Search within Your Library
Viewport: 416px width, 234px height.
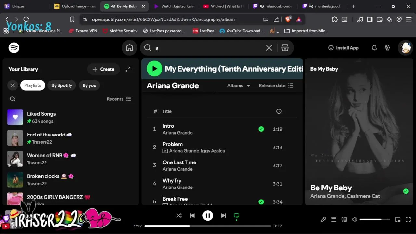coord(13,99)
